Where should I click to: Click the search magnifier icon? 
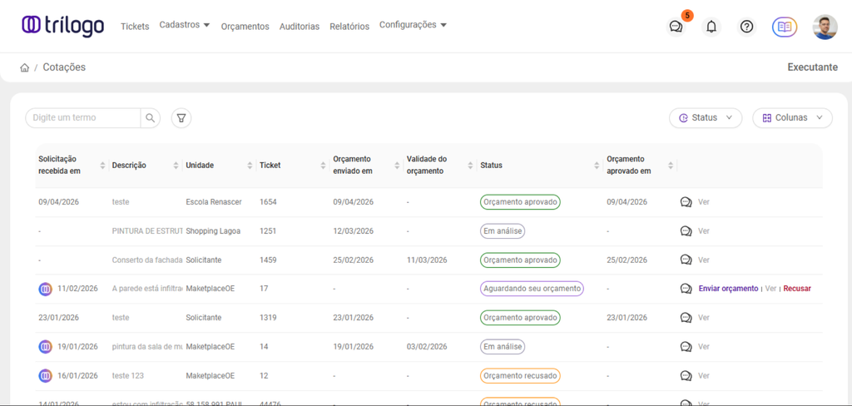[x=151, y=118]
